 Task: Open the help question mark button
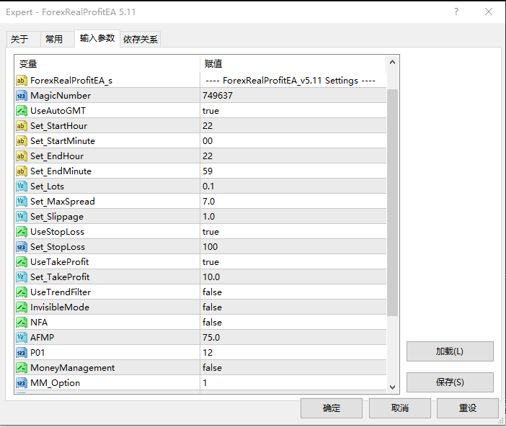456,12
